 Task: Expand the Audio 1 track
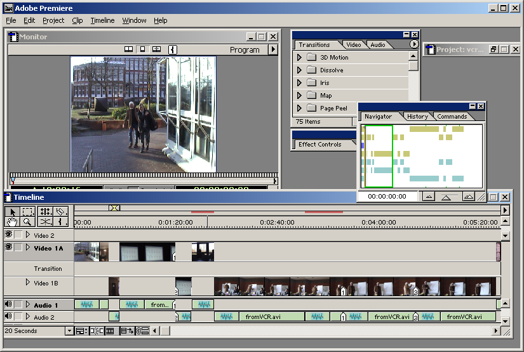click(28, 304)
